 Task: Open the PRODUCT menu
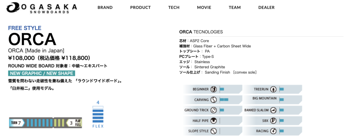tap(140, 7)
